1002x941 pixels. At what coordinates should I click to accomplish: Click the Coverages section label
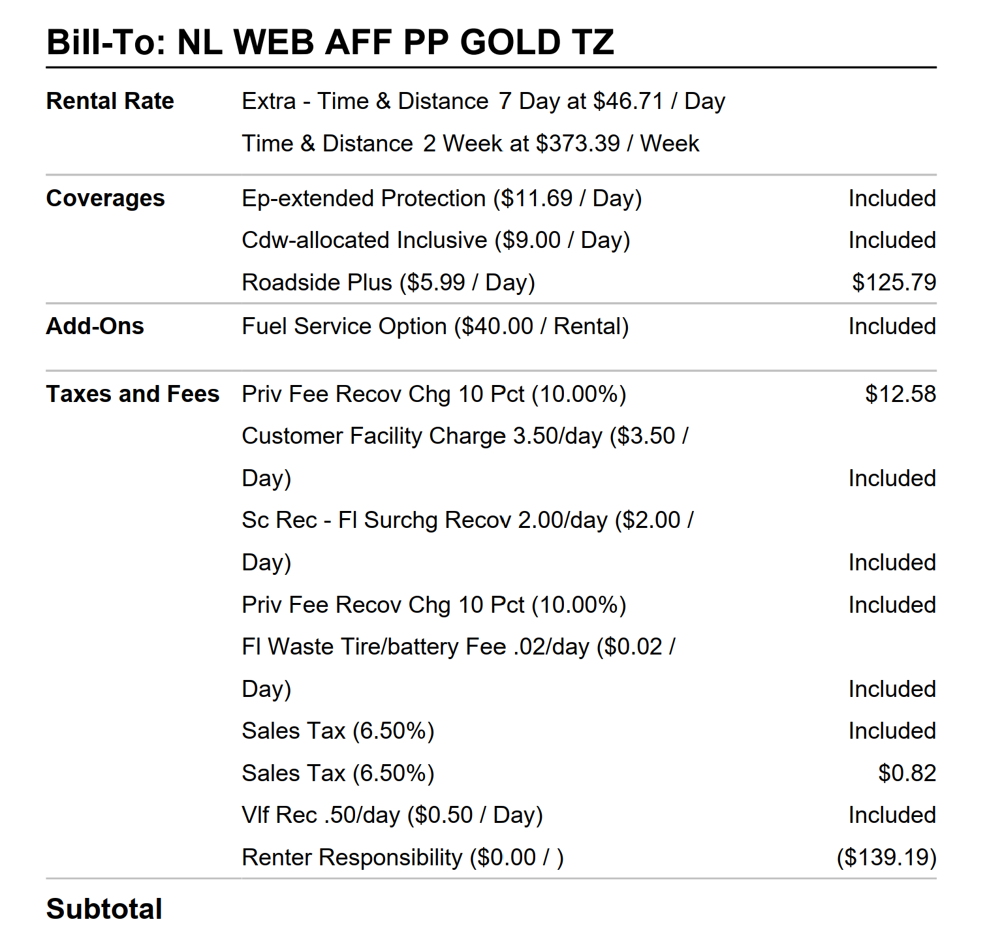click(105, 198)
